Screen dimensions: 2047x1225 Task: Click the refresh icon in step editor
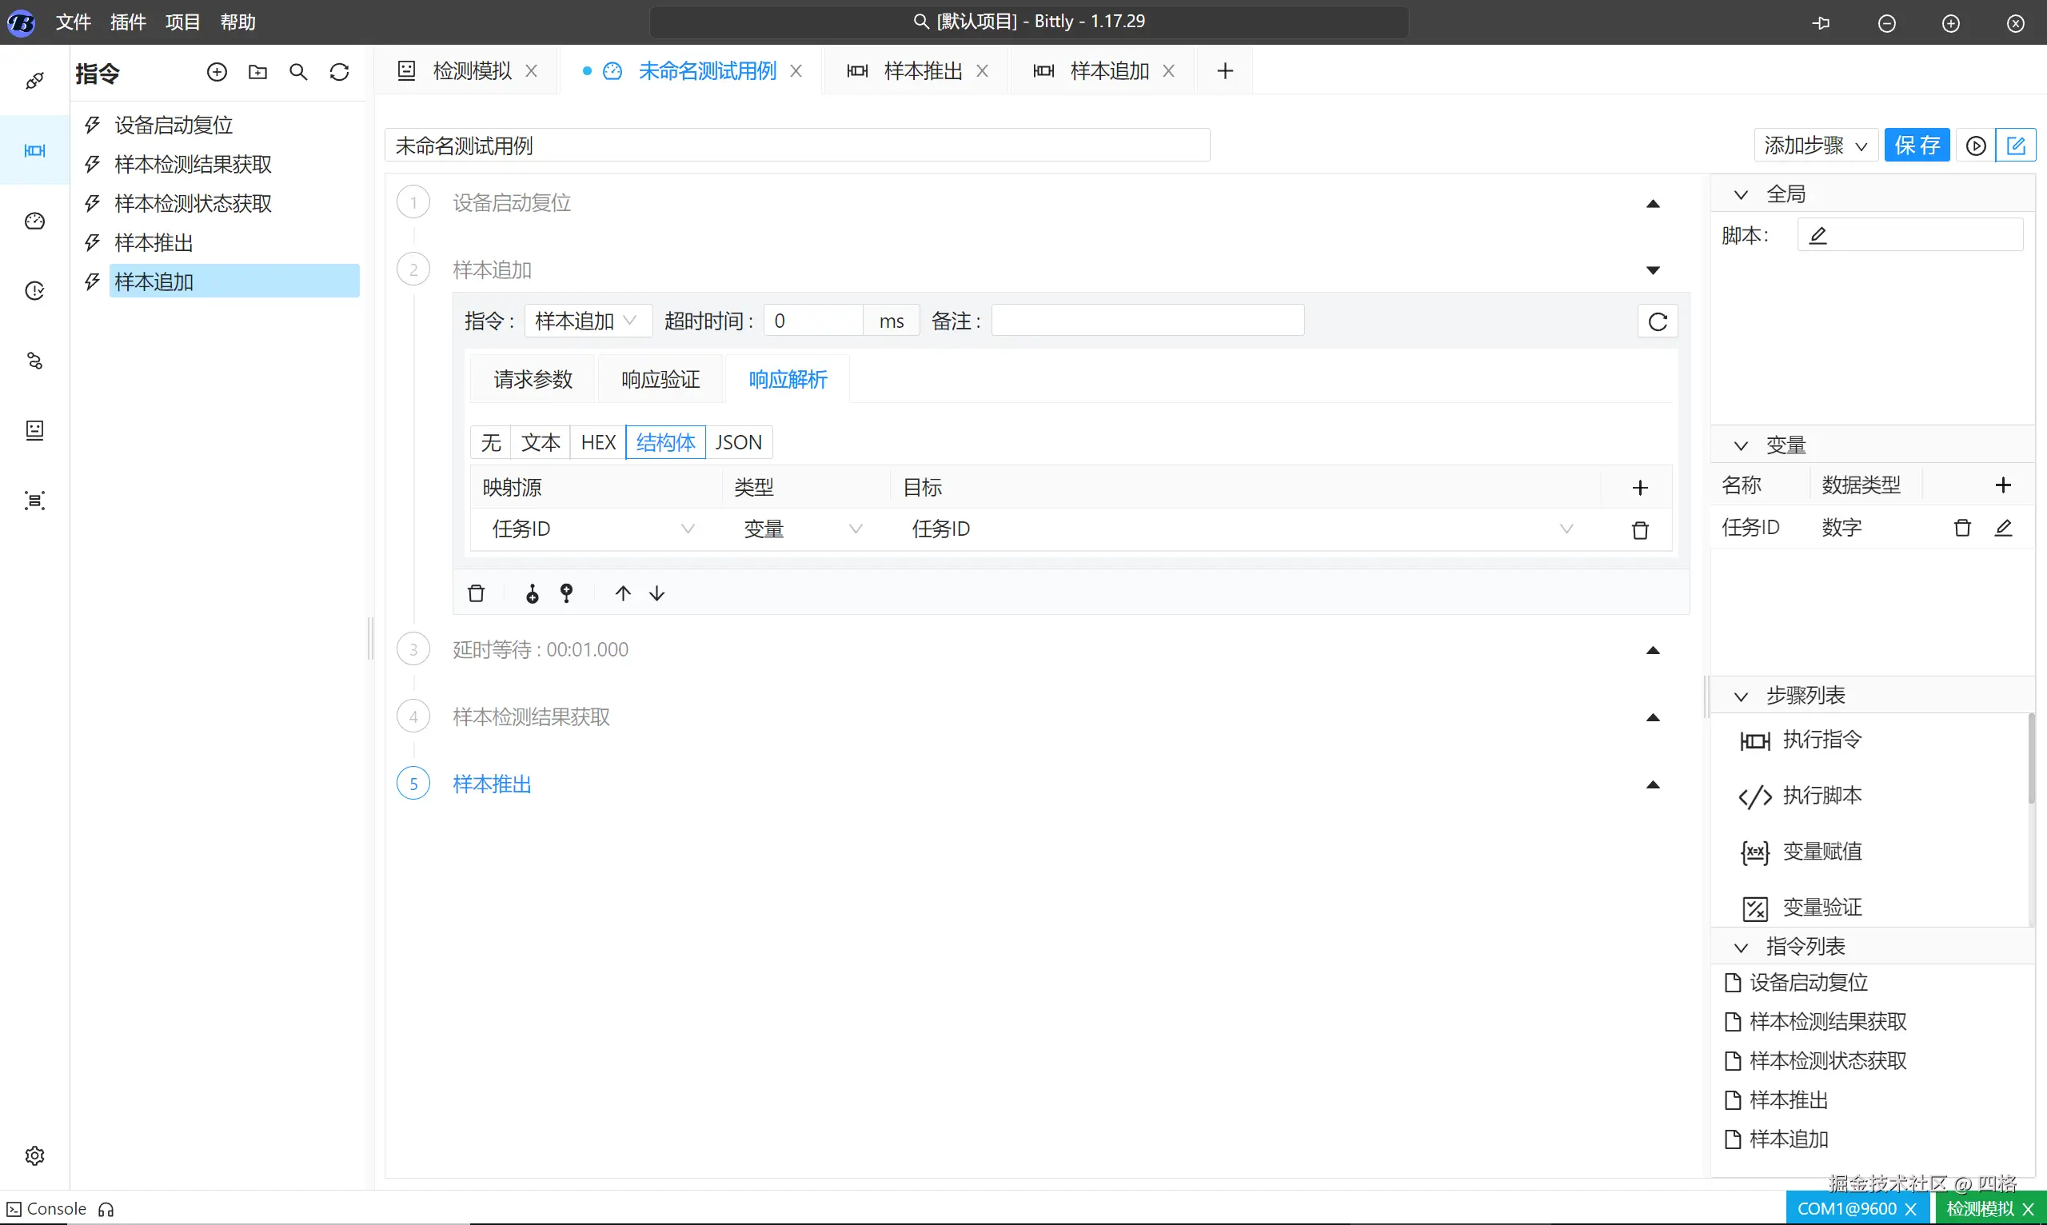tap(1658, 321)
